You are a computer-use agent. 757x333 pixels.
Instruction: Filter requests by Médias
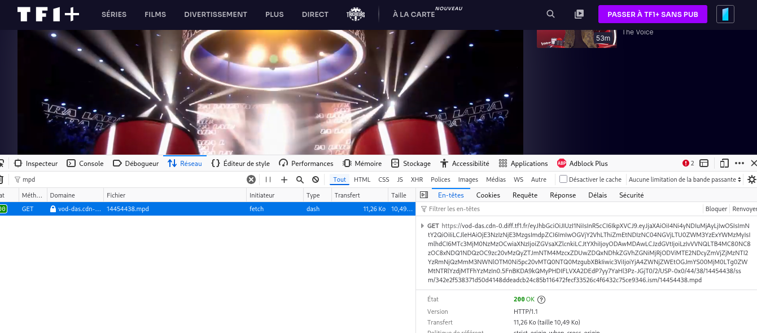point(496,179)
